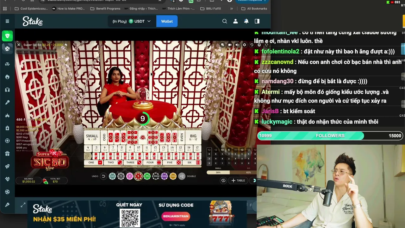The image size is (405, 228).
Task: Open the Benefit Programs bookmark folder
Action: pyautogui.click(x=105, y=9)
